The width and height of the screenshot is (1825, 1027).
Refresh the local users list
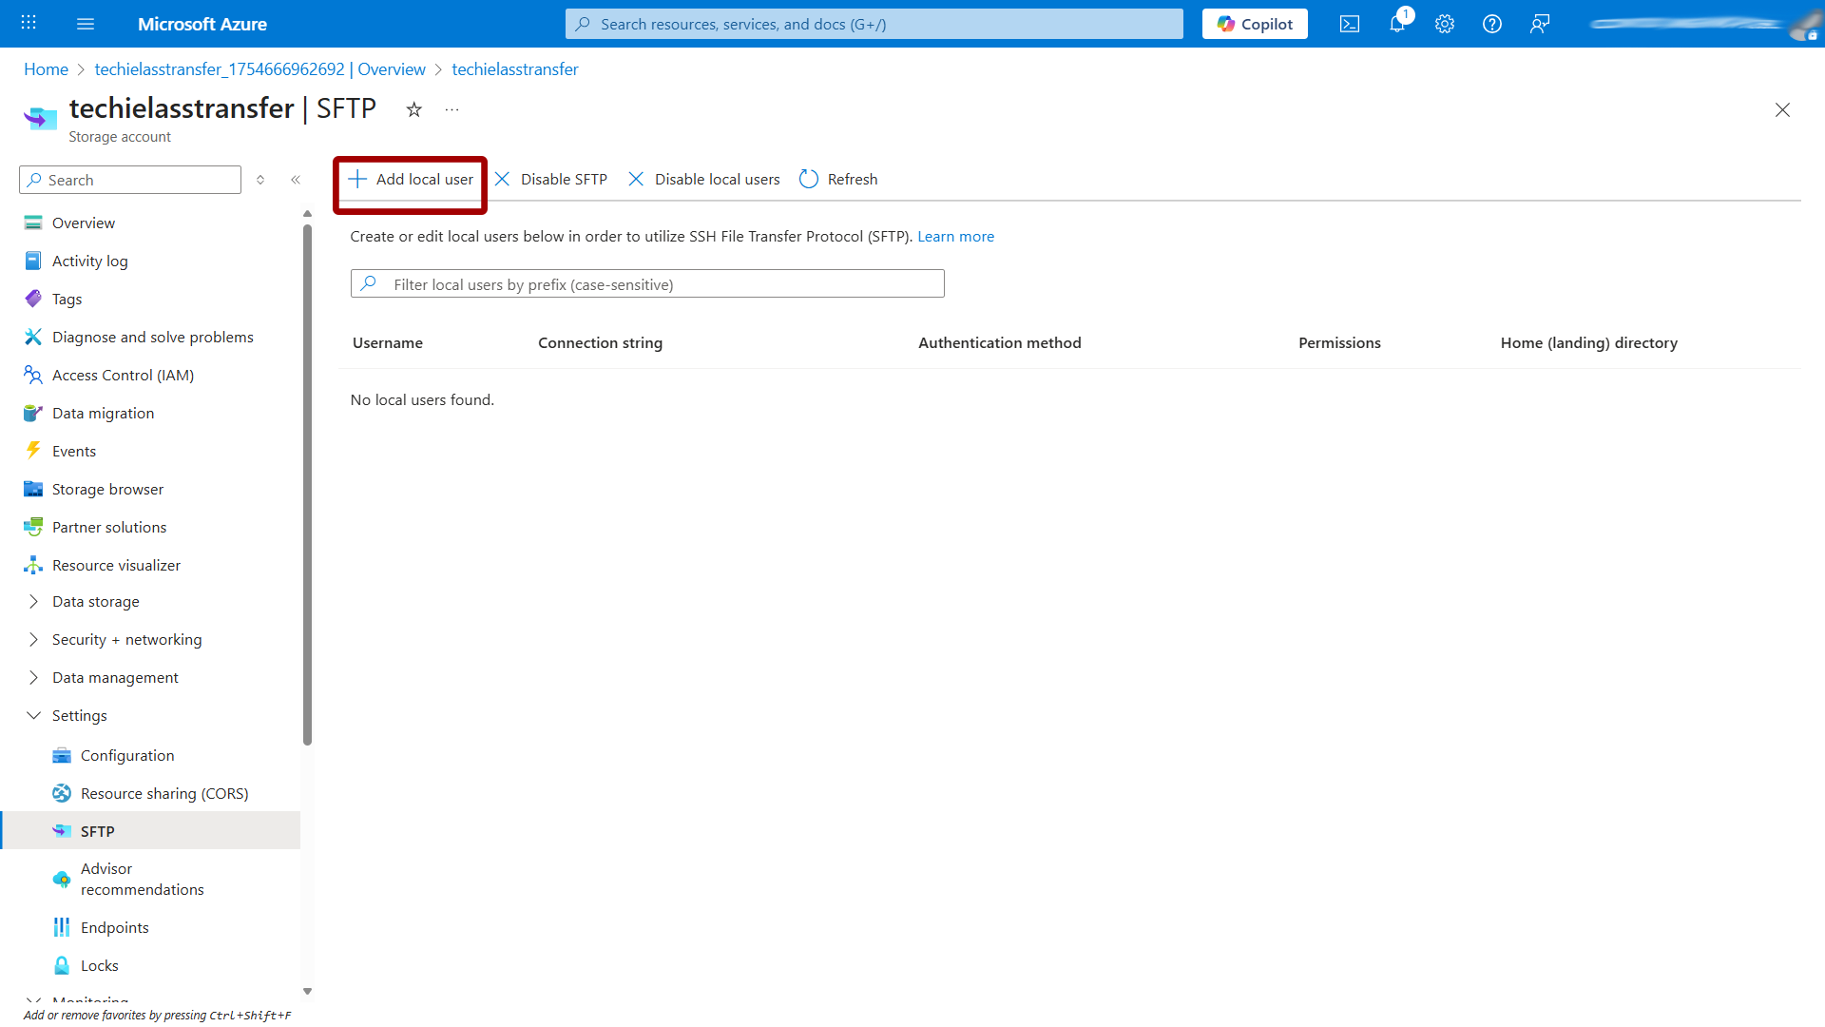[x=837, y=179]
